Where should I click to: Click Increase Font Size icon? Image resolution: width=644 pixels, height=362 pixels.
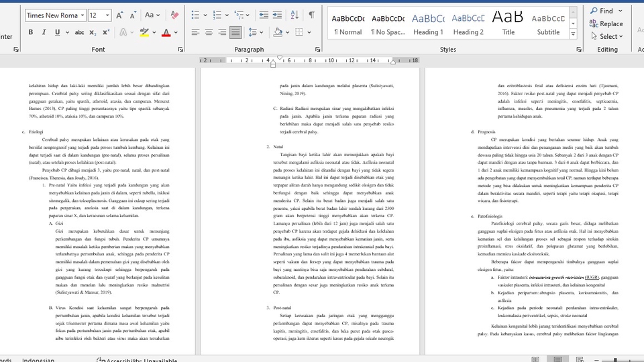(119, 15)
